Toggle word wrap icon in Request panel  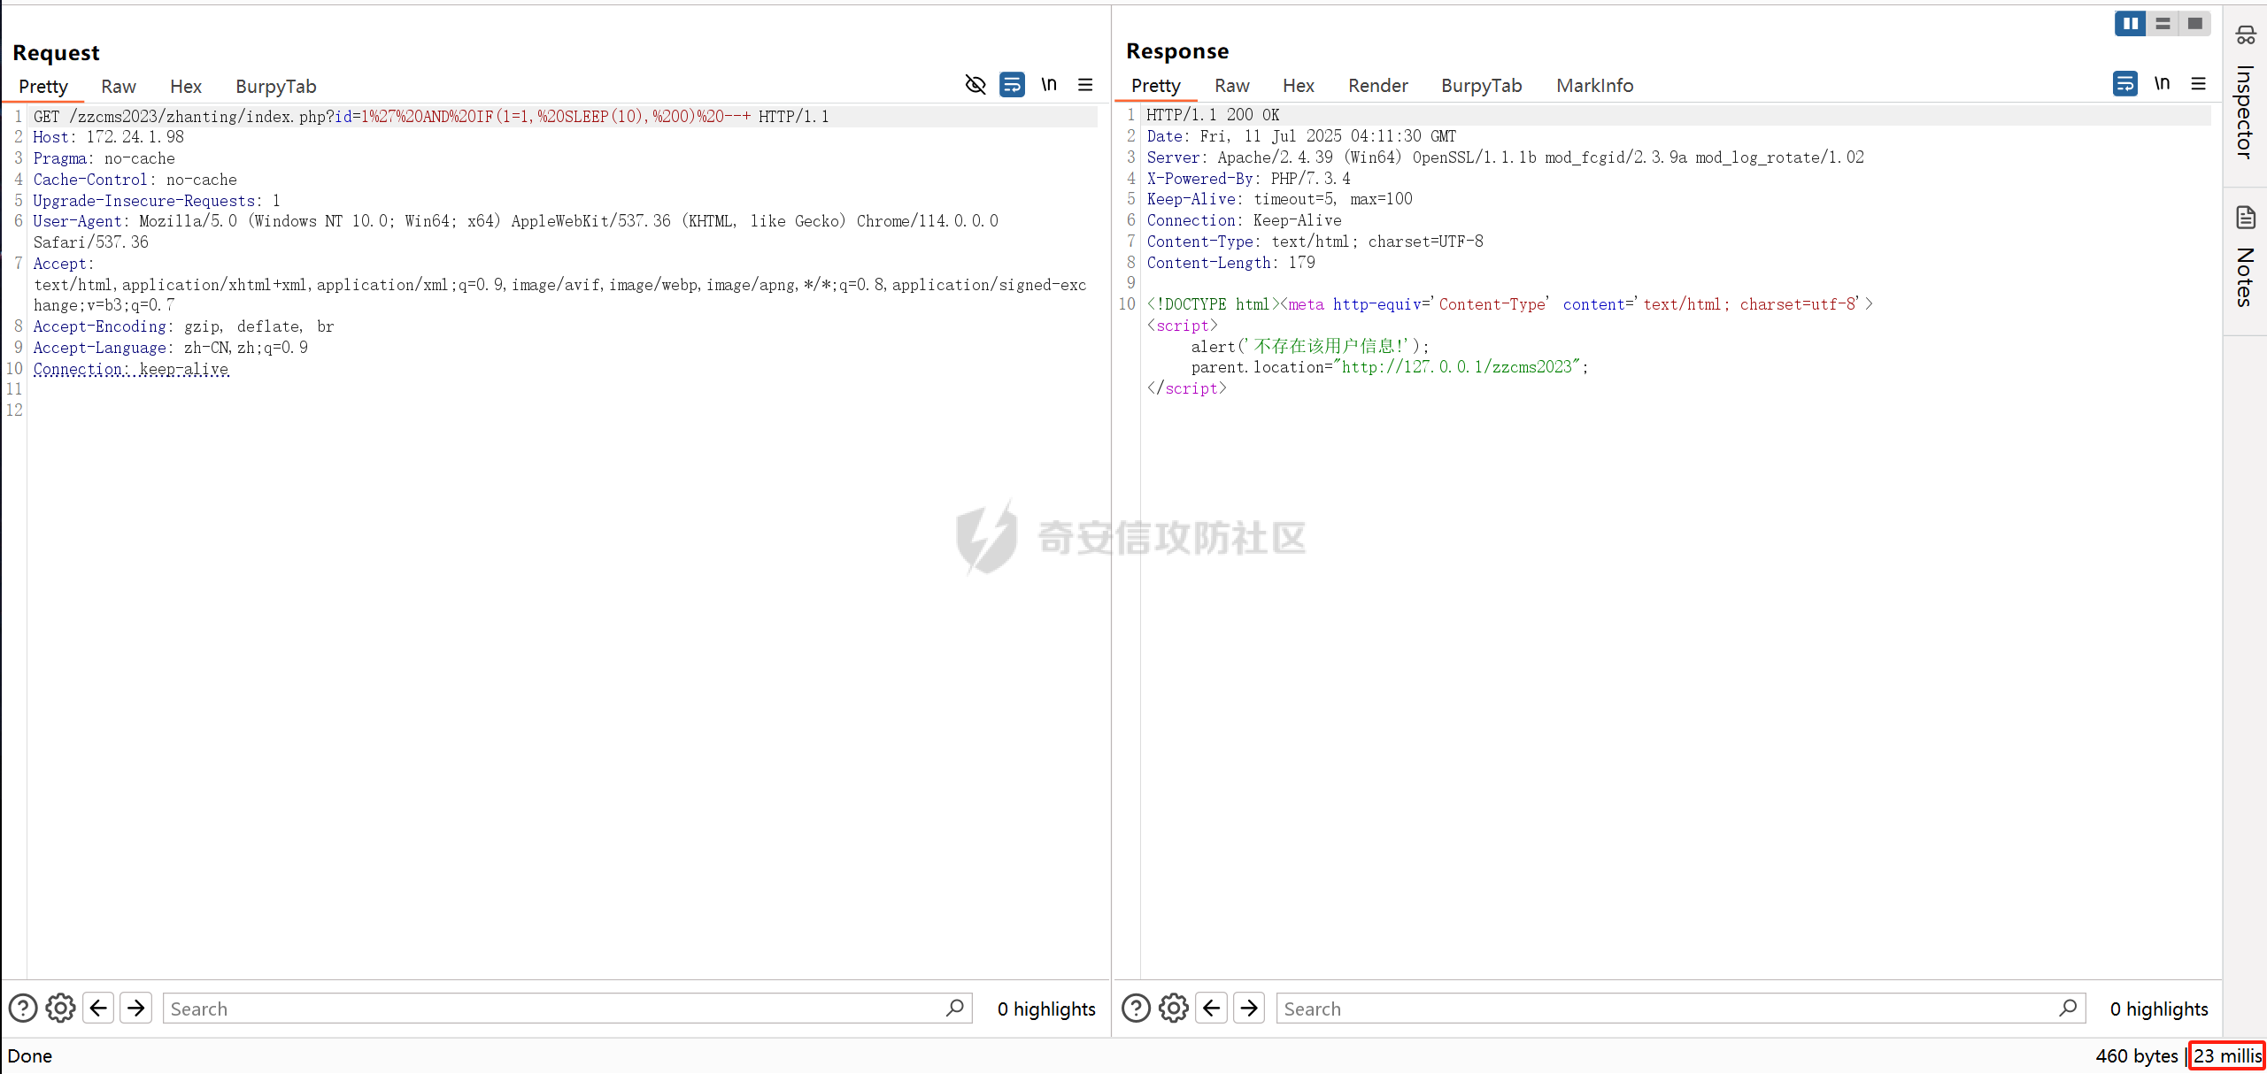tap(1012, 85)
